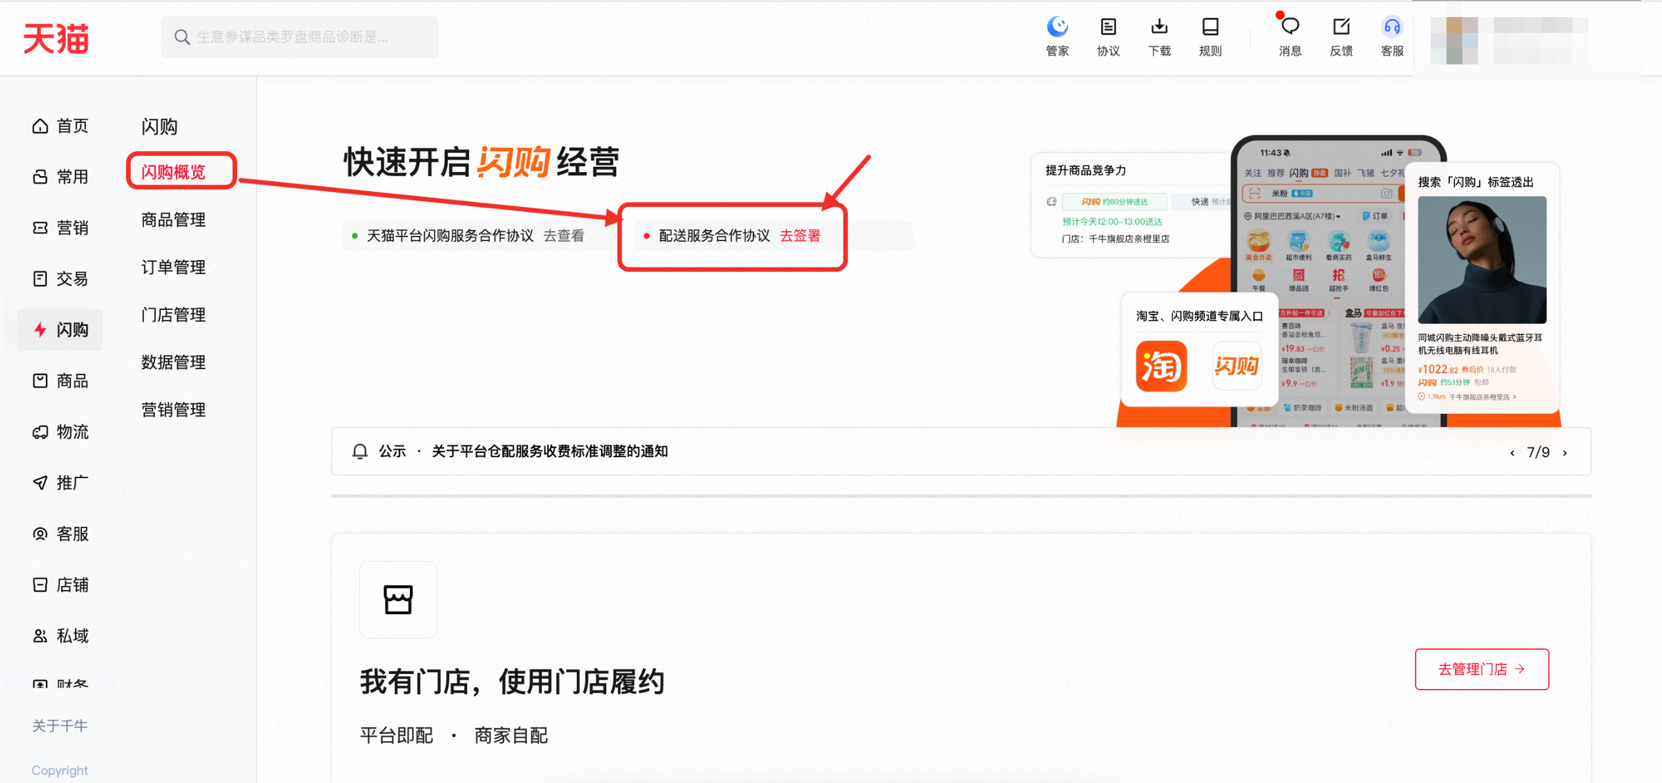The height and width of the screenshot is (783, 1662).
Task: Click the 常用 icon in sidebar
Action: [x=40, y=177]
